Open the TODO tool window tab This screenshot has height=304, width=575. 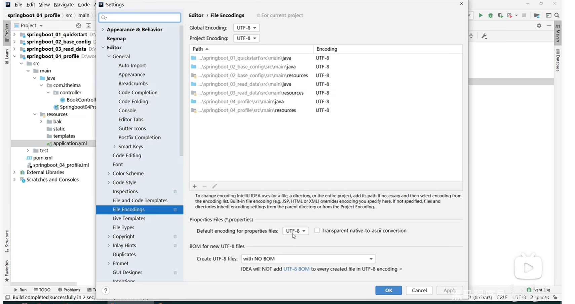pos(42,290)
